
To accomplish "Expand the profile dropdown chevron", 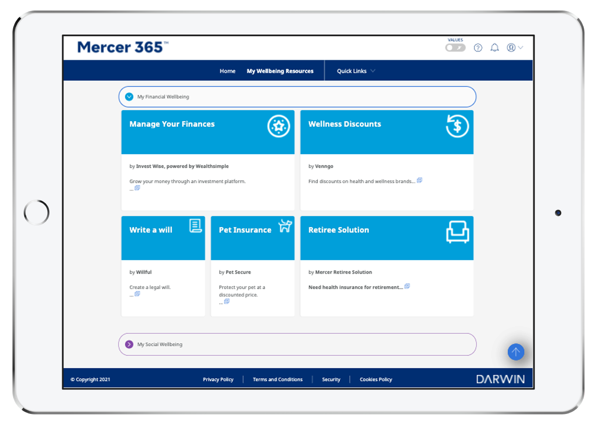I will (520, 48).
